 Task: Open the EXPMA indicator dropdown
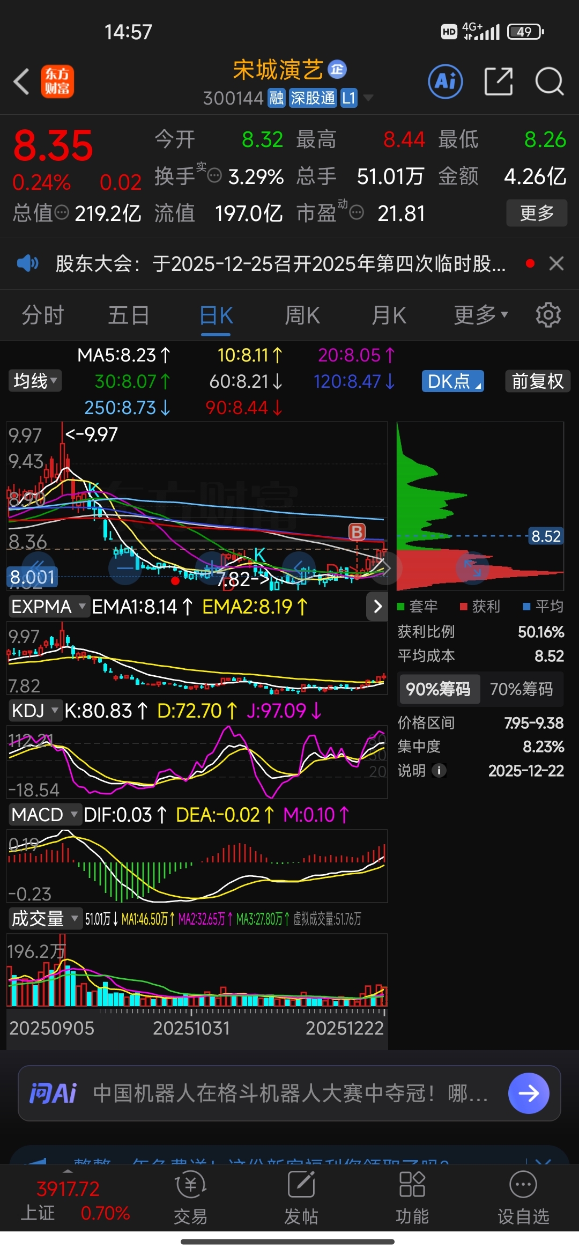click(48, 607)
